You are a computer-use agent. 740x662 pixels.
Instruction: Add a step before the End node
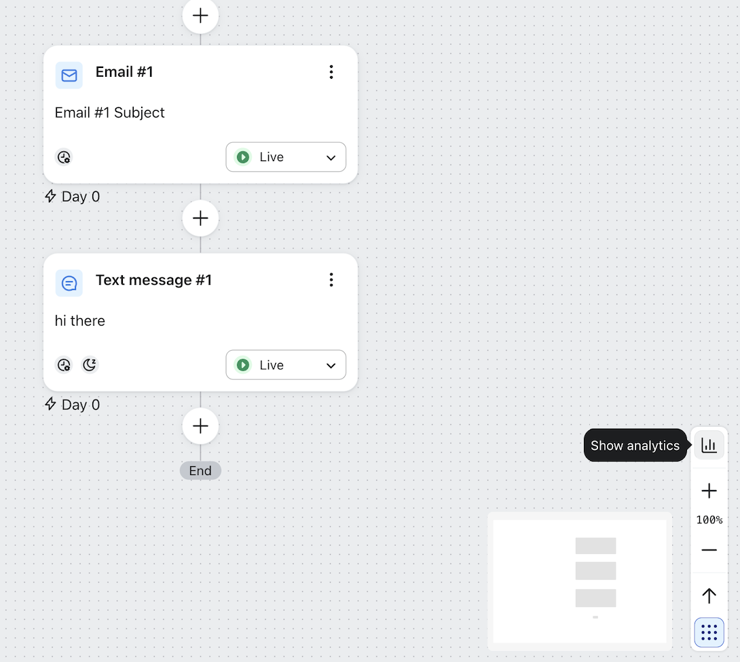(x=200, y=426)
